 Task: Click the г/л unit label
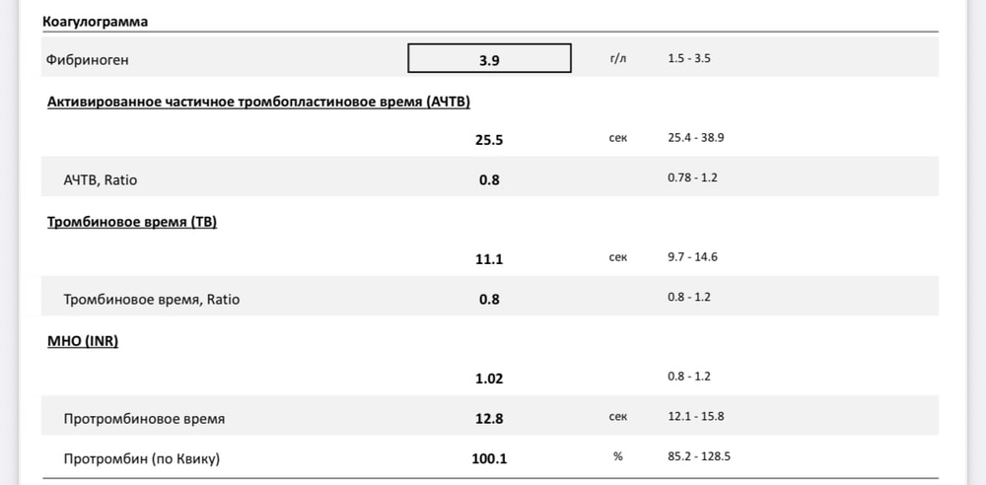[x=618, y=59]
